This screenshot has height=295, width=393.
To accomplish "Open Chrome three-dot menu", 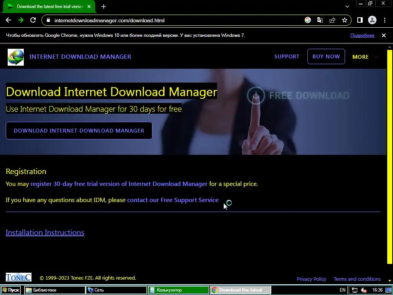I will tap(385, 20).
